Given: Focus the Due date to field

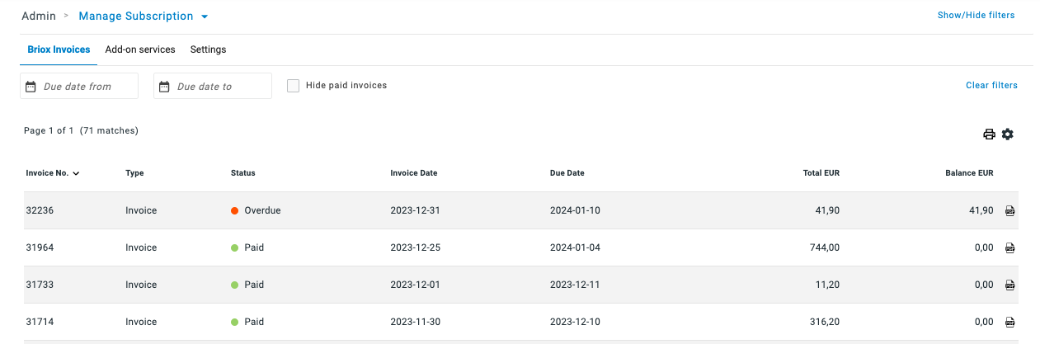Looking at the screenshot, I should 213,86.
